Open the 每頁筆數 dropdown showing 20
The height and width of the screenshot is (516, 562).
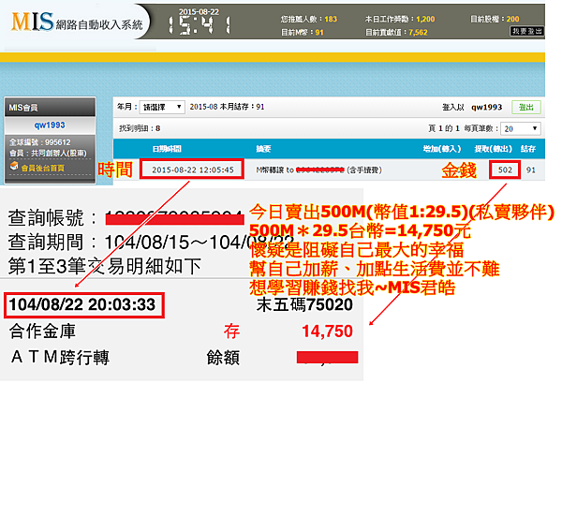(521, 128)
